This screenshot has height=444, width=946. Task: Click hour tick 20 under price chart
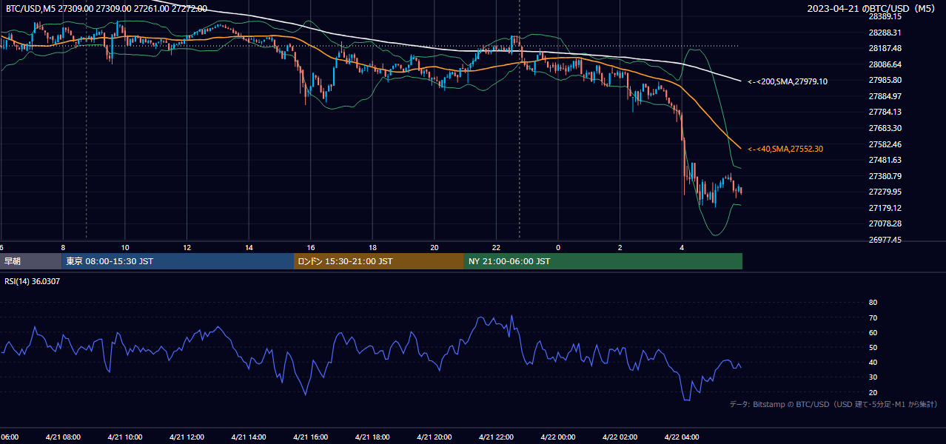click(435, 247)
